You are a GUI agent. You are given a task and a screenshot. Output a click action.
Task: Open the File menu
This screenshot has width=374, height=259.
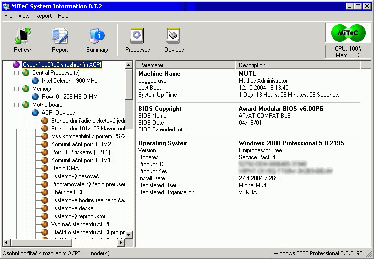tap(8, 16)
